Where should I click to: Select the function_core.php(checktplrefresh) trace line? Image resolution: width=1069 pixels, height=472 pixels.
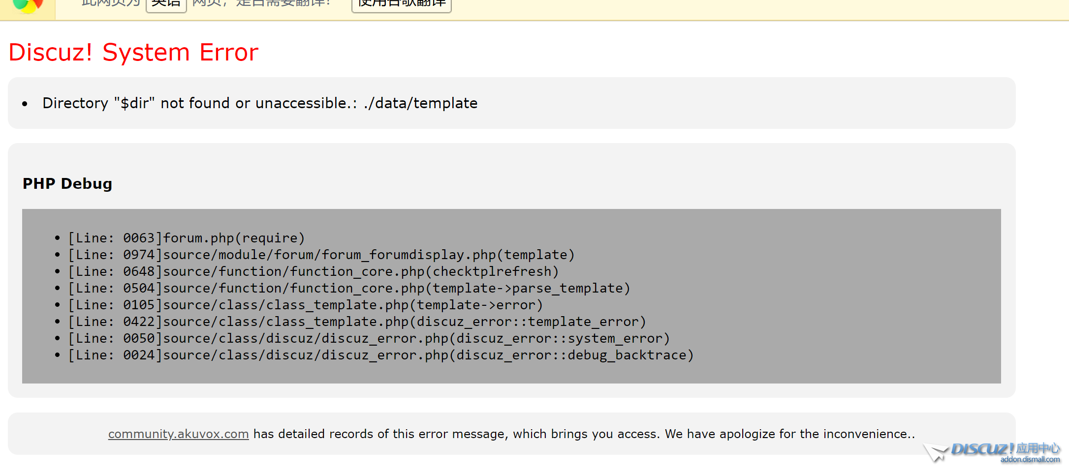[x=314, y=271]
